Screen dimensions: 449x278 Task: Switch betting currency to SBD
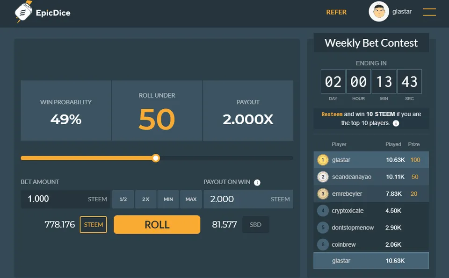(255, 225)
